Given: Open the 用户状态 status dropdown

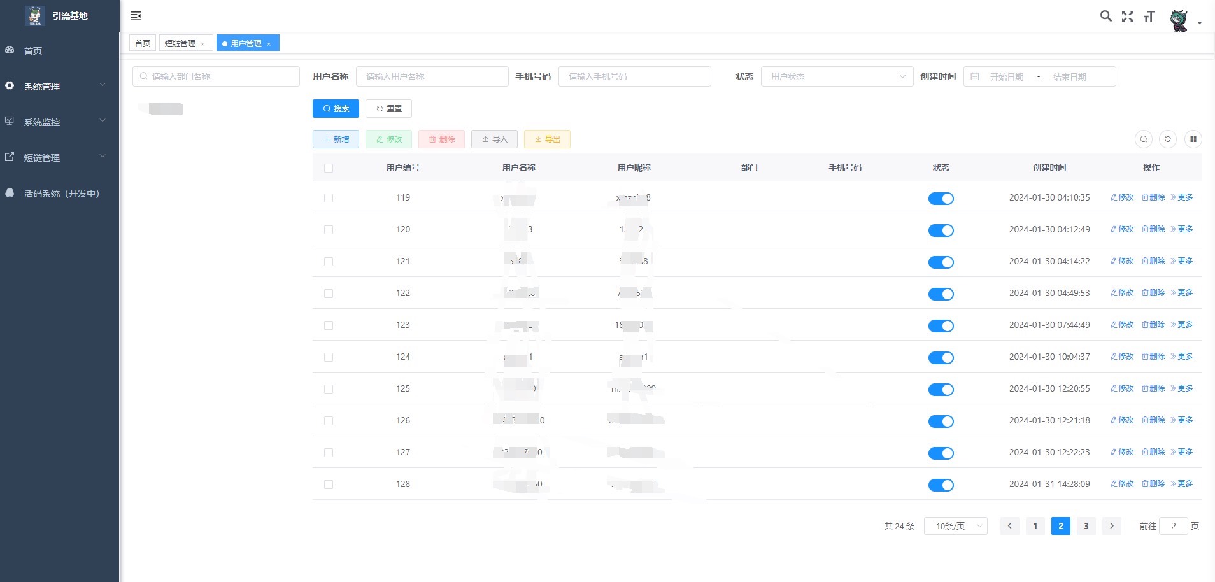Looking at the screenshot, I should pyautogui.click(x=837, y=76).
